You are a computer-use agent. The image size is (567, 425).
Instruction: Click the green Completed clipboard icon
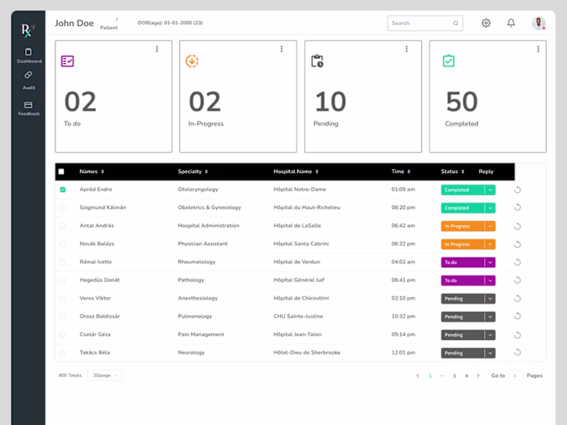click(449, 61)
